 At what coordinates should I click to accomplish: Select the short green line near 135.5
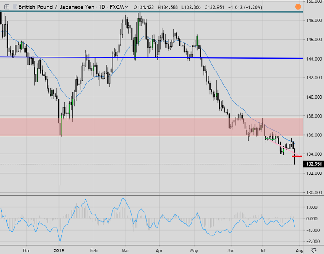[270, 139]
